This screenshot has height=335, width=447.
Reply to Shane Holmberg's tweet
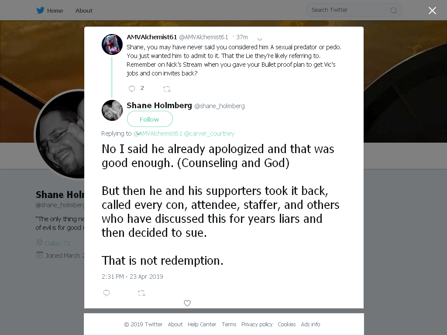107,293
